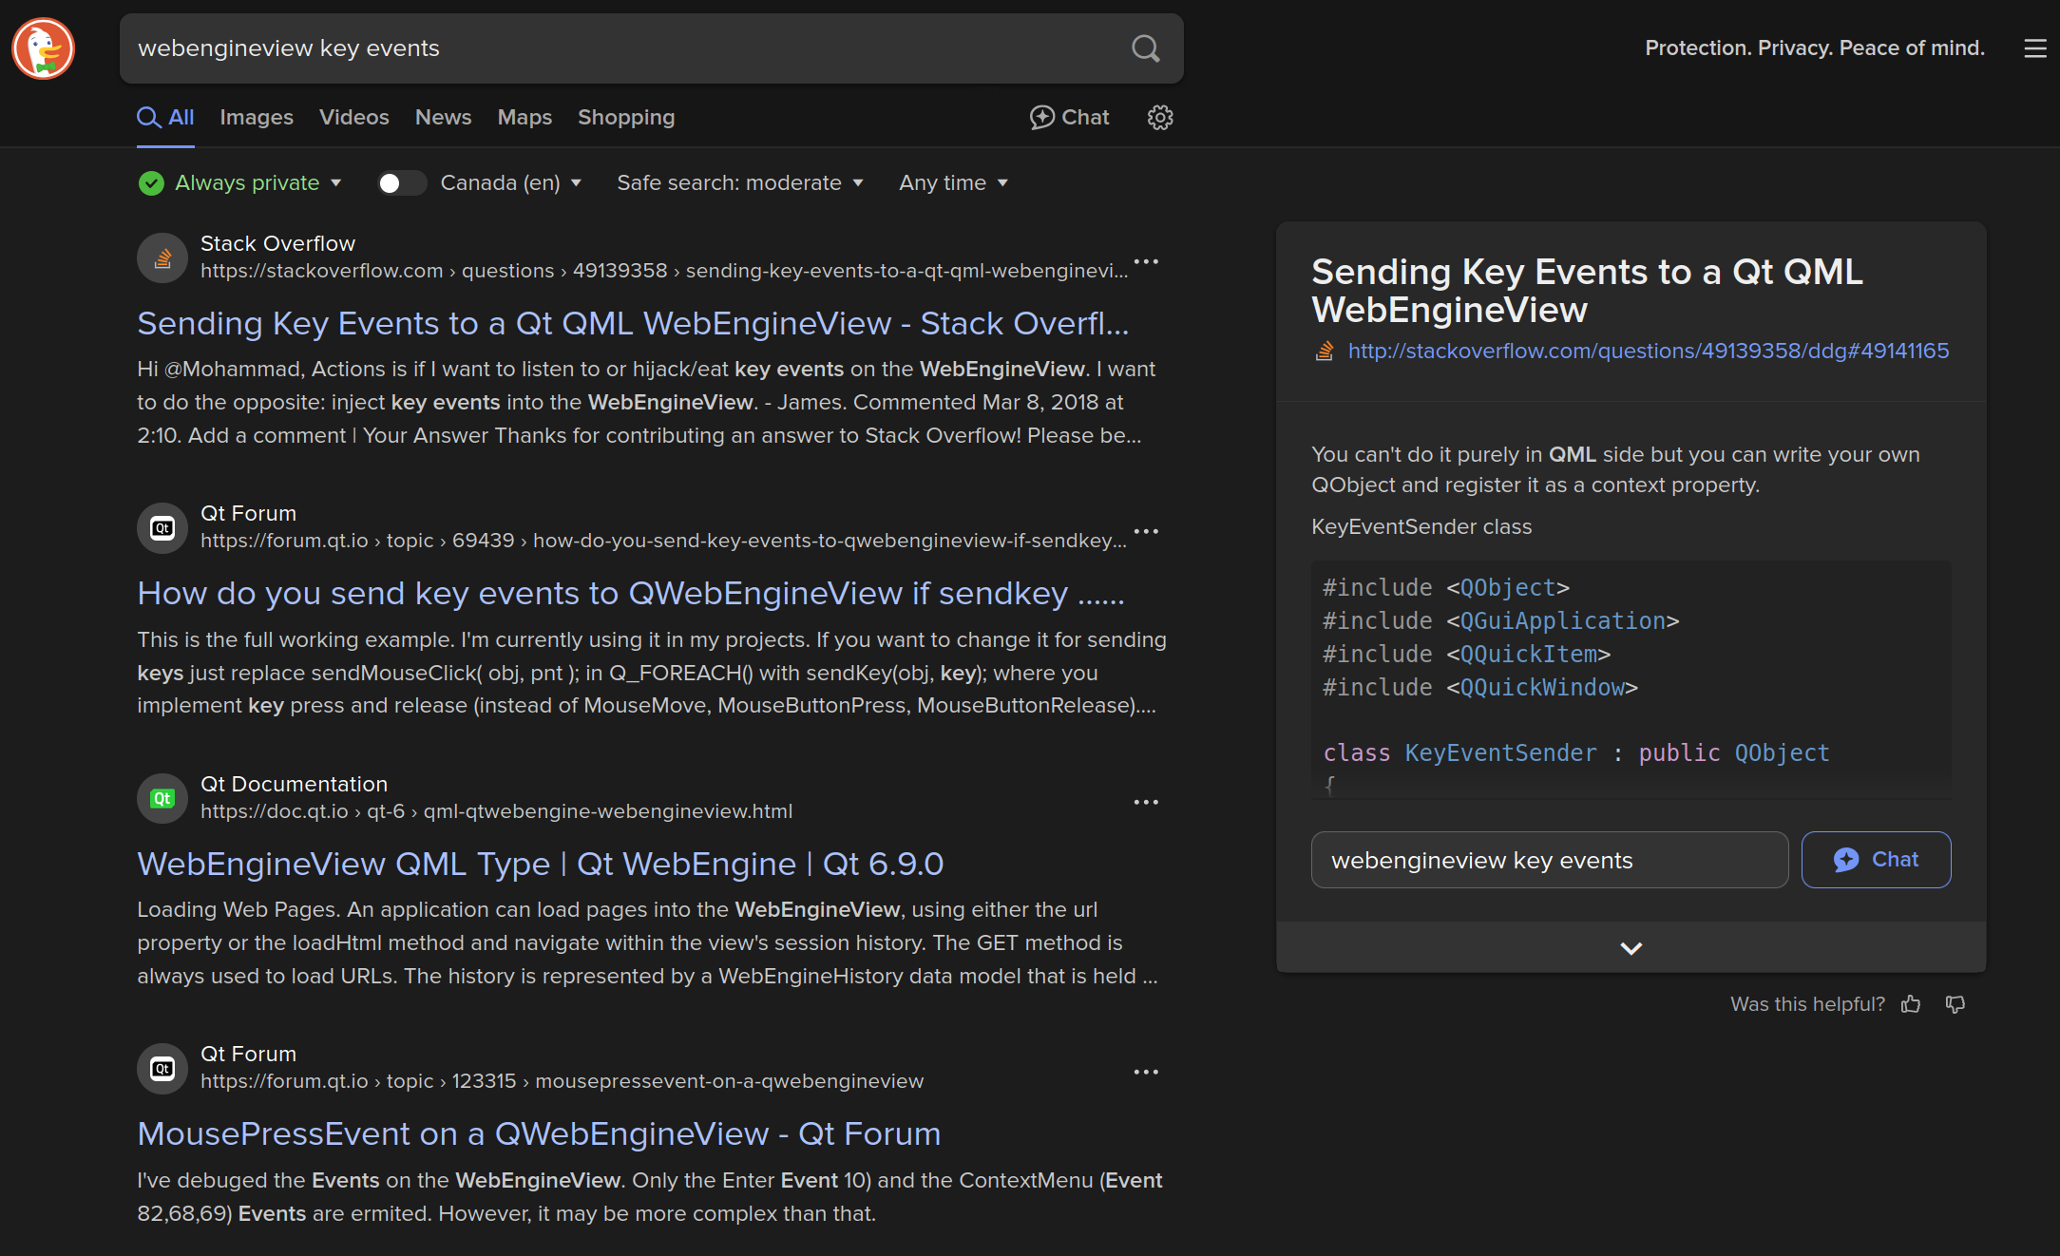Click the stackoverflow.com questions 49139358 breadcrumb

[664, 271]
